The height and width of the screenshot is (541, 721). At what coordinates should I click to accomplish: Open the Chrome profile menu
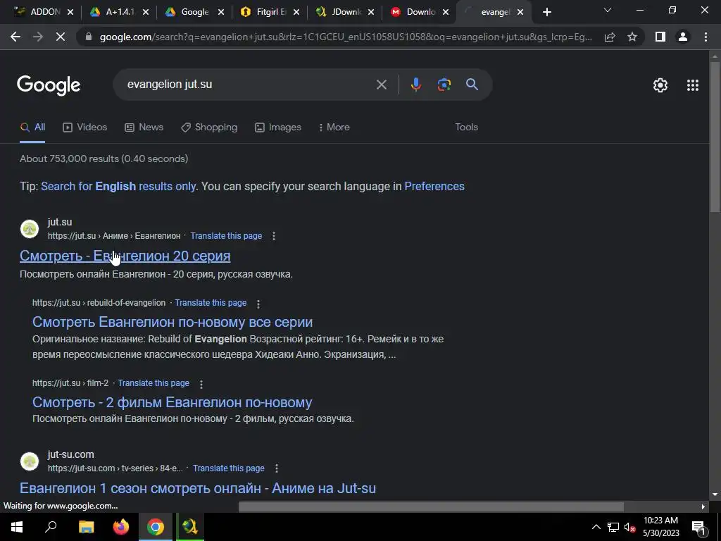[683, 37]
